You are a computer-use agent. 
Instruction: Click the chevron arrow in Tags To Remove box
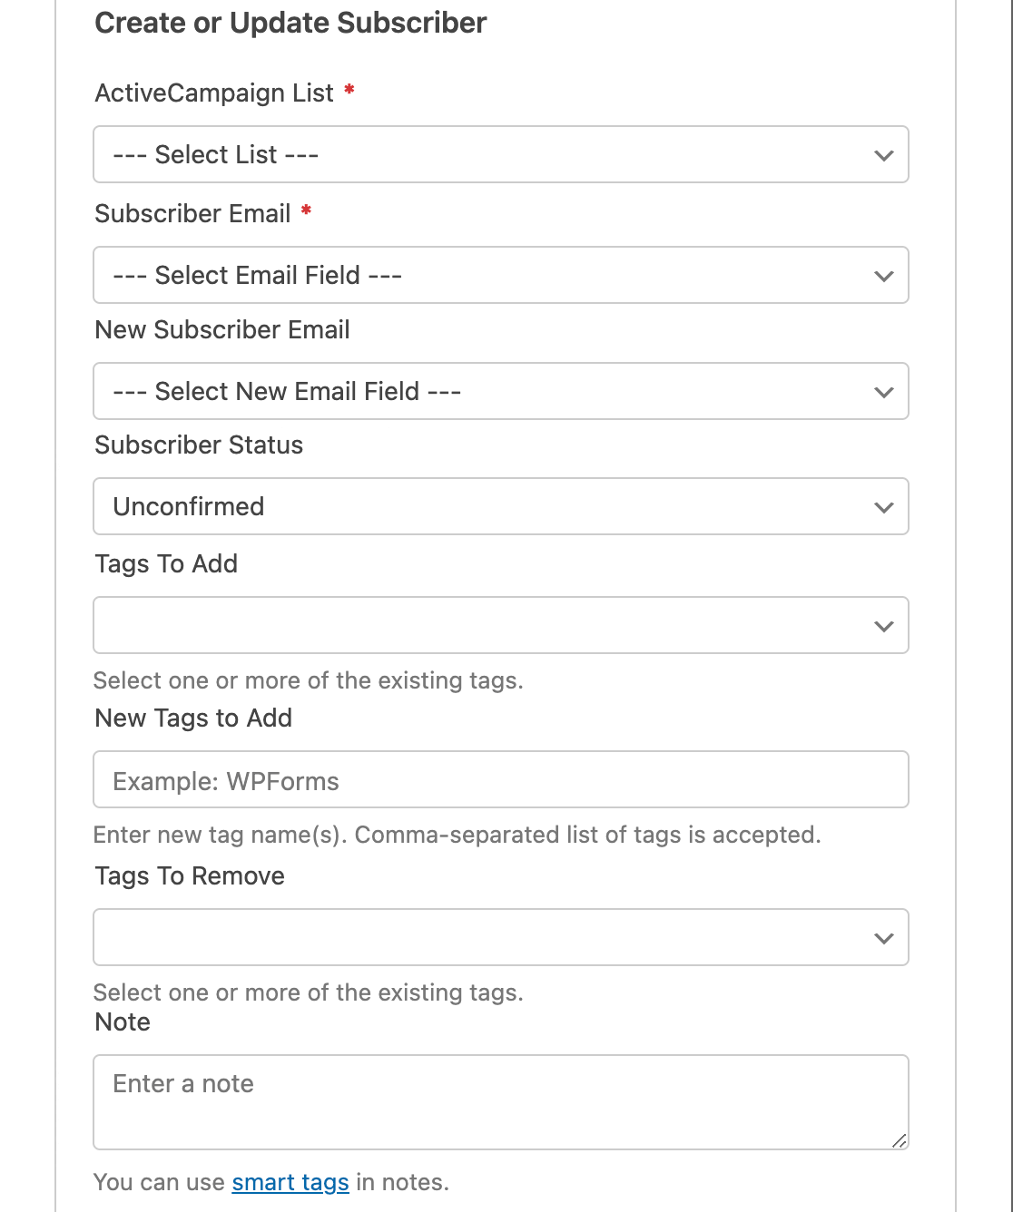[x=883, y=938]
